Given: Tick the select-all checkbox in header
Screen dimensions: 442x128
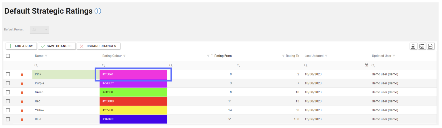Looking at the screenshot, I should [8, 56].
